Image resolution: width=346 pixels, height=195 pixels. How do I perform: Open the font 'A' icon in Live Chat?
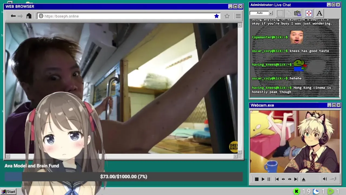click(319, 13)
